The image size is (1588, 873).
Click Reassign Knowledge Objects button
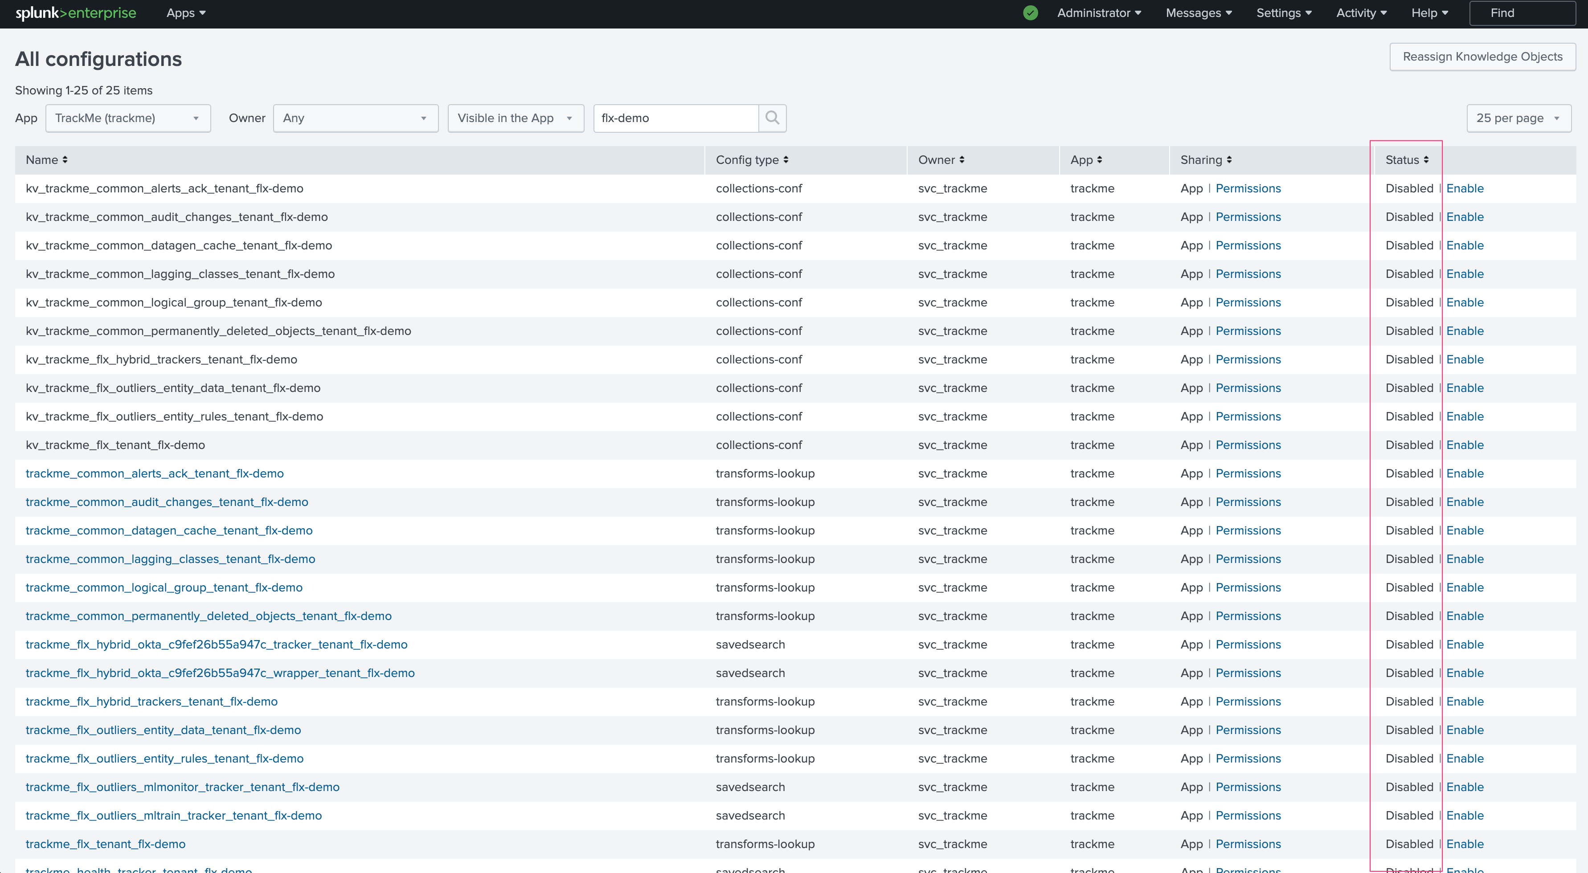1482,57
